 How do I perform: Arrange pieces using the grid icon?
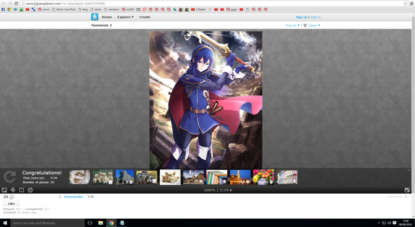pos(21,190)
